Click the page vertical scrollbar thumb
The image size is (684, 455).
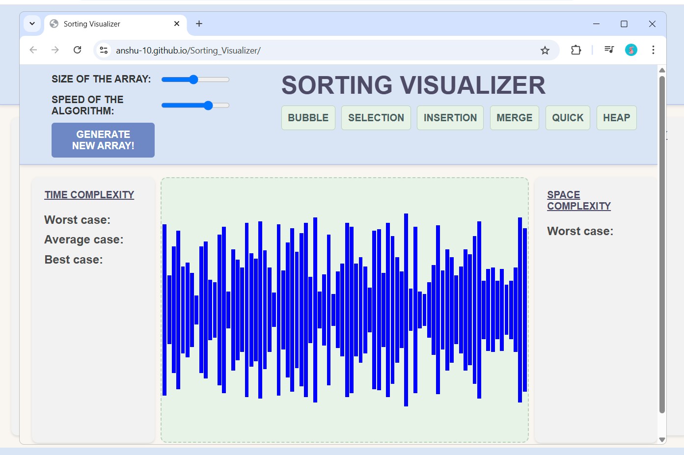coord(662,244)
